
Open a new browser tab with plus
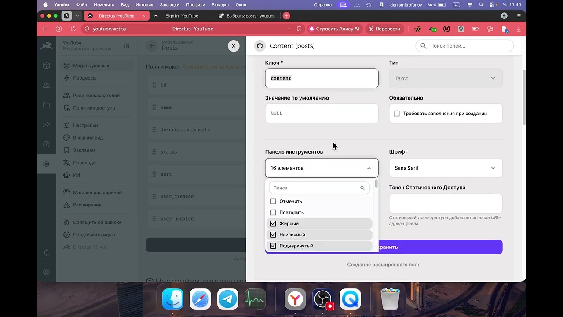[x=286, y=16]
